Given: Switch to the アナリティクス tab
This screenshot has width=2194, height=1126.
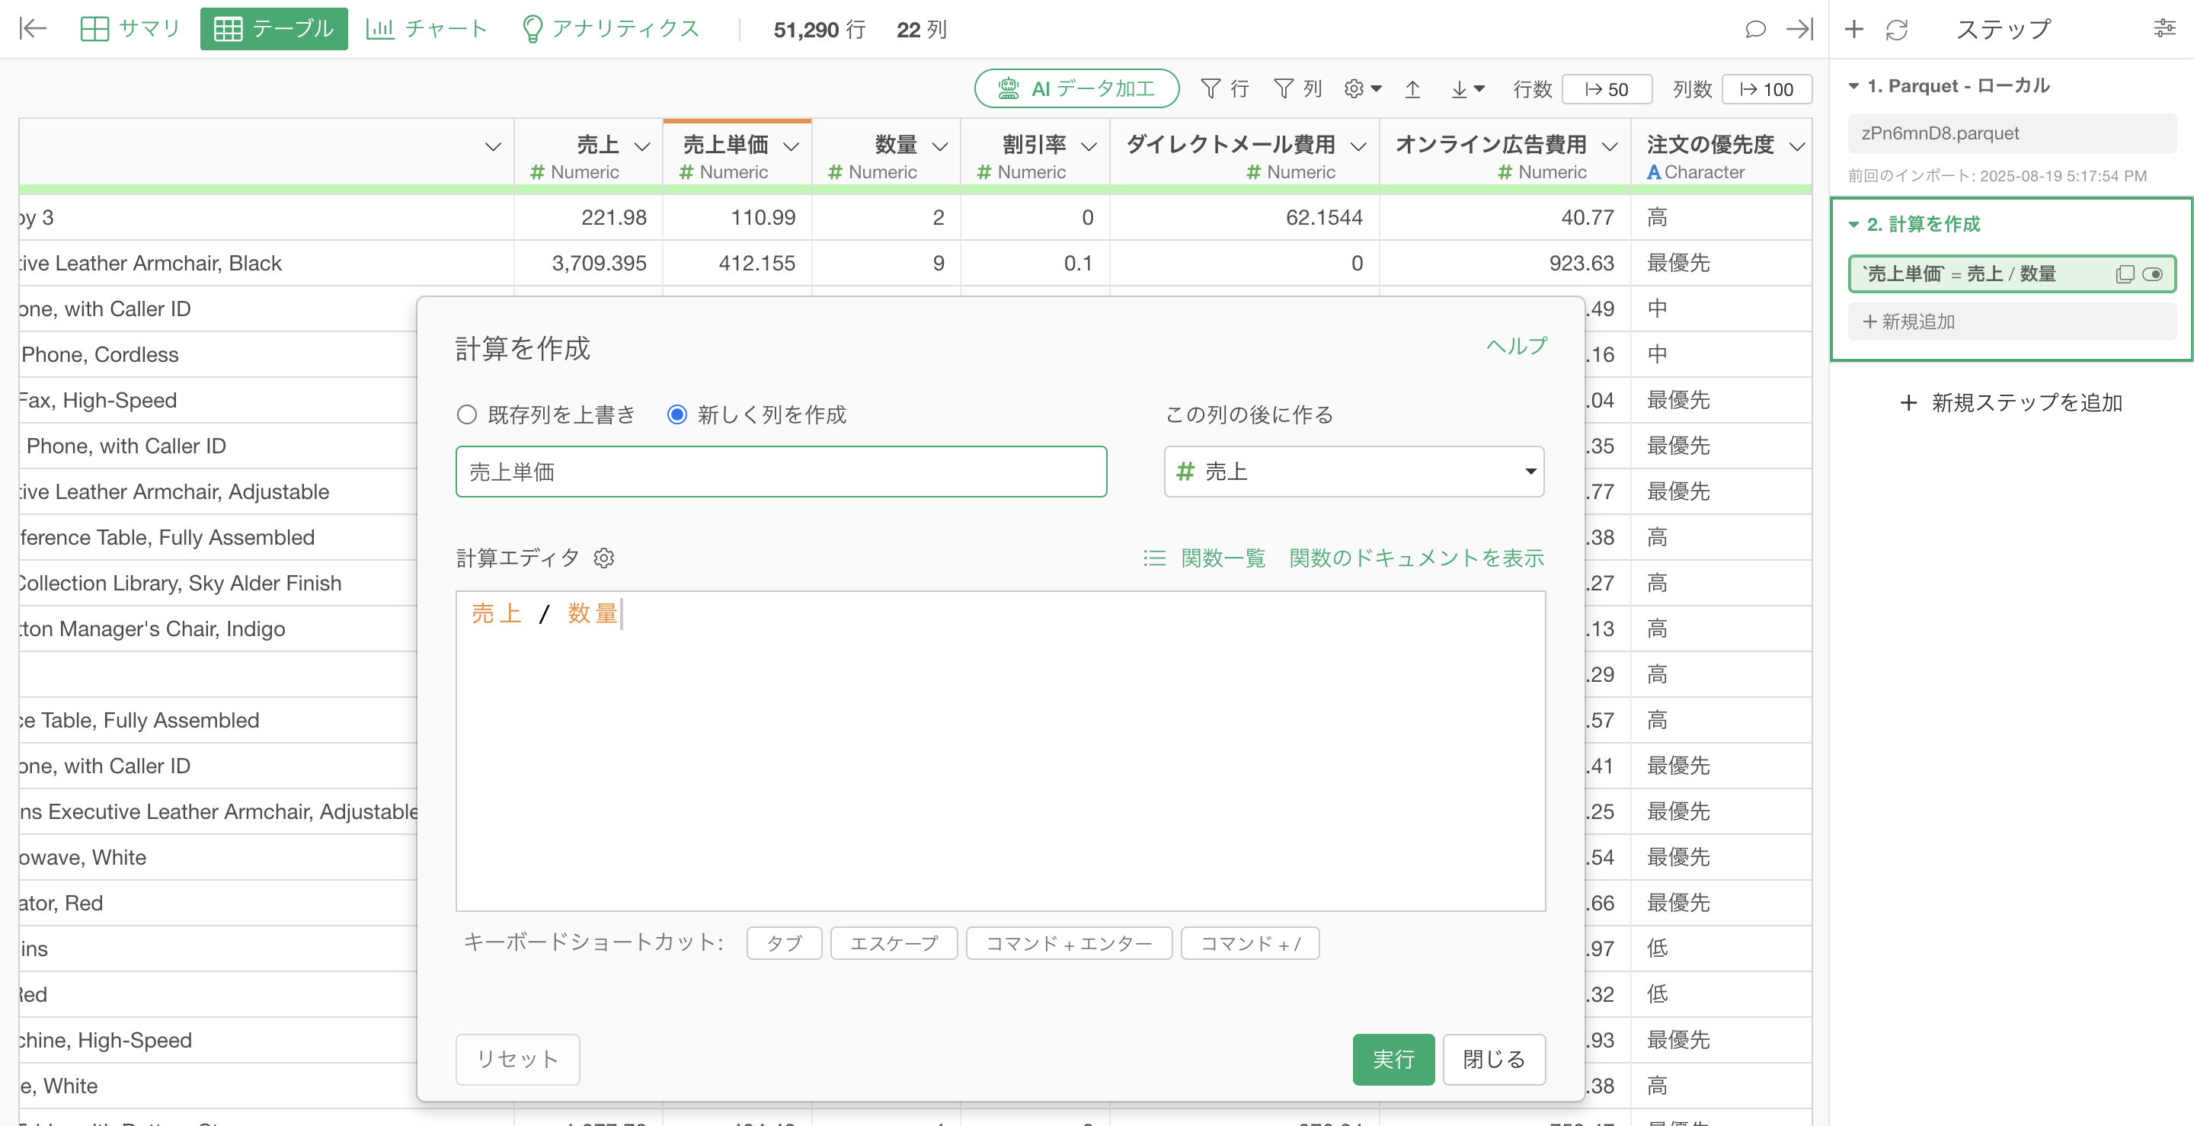Looking at the screenshot, I should click(x=609, y=29).
